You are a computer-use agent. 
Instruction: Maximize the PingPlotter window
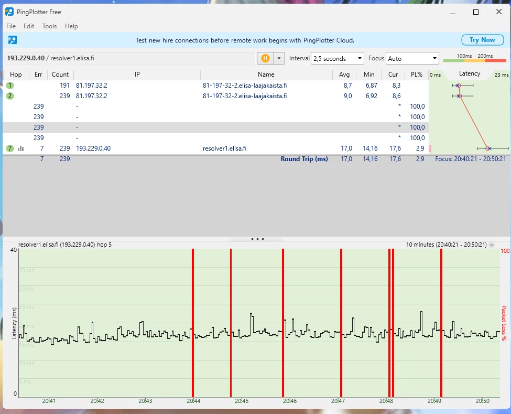(476, 12)
